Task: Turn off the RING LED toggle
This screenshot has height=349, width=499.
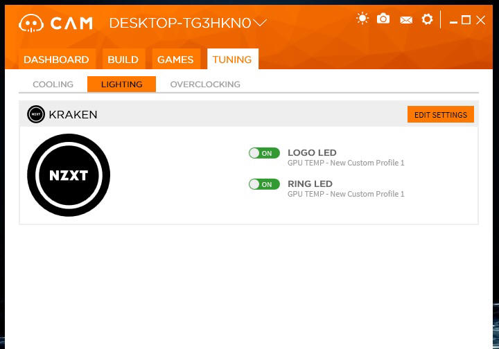Action: point(264,184)
